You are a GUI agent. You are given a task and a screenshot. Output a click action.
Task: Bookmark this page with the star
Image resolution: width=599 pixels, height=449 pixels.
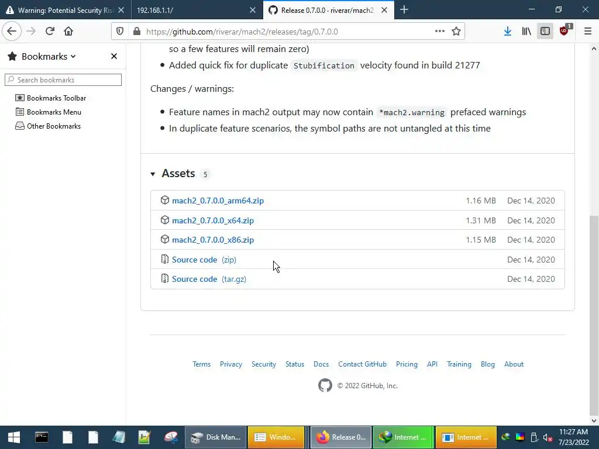click(x=456, y=32)
